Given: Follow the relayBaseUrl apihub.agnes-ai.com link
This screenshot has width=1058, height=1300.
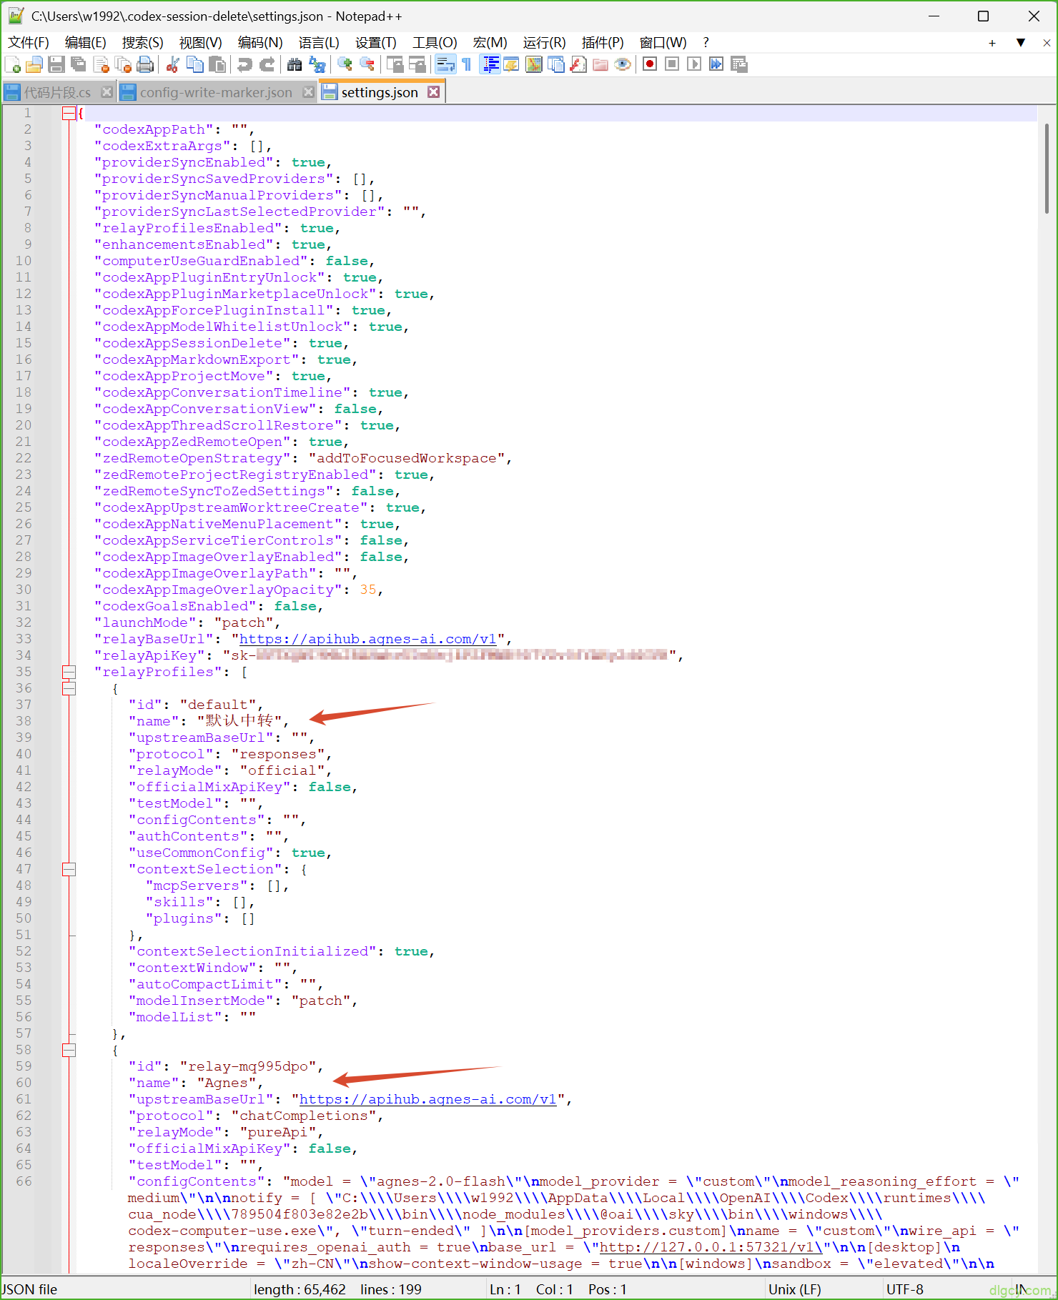Looking at the screenshot, I should tap(367, 639).
